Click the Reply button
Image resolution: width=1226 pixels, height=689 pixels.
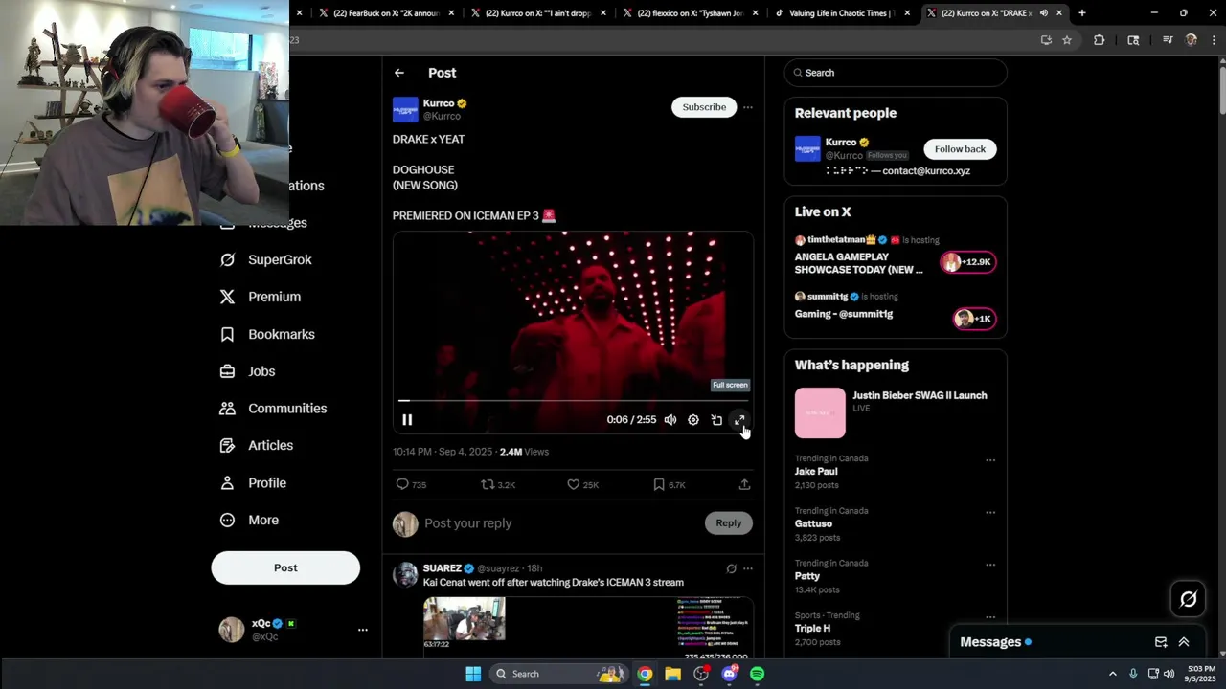pos(729,523)
